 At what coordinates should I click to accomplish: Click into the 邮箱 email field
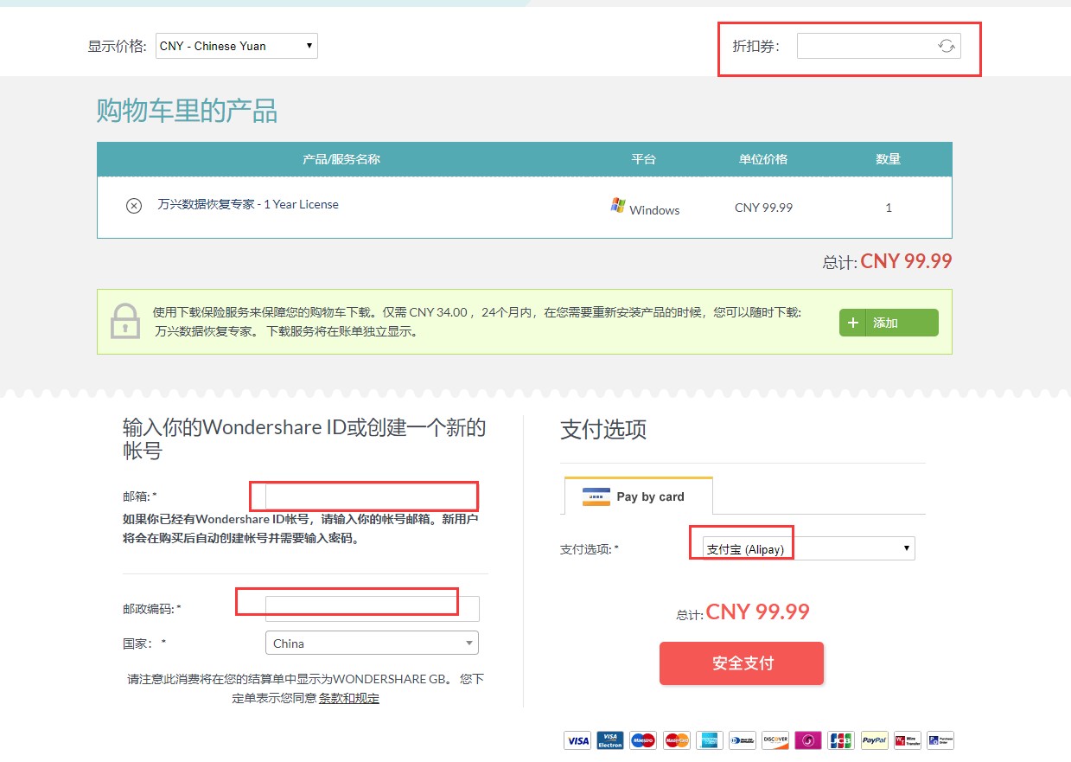tap(372, 496)
